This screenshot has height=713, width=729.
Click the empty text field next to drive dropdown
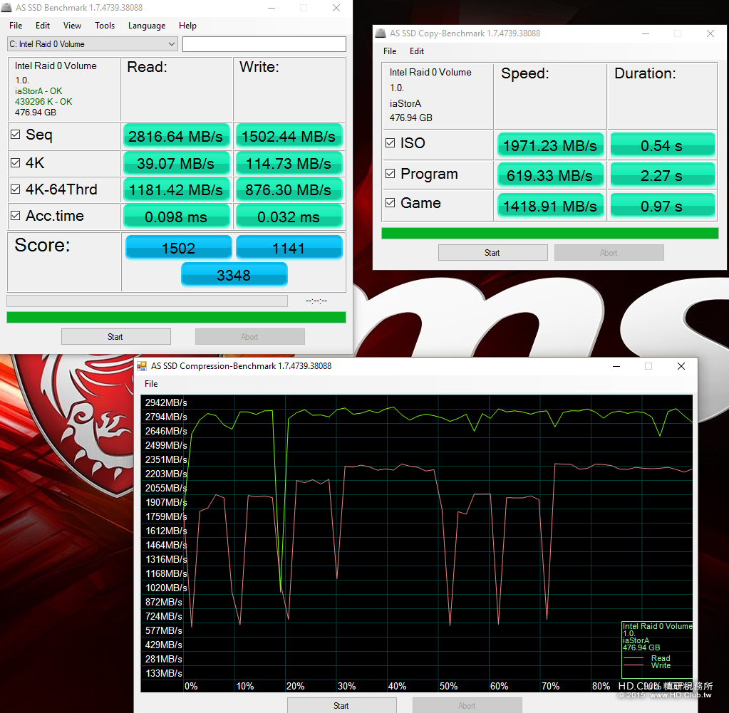pyautogui.click(x=264, y=44)
